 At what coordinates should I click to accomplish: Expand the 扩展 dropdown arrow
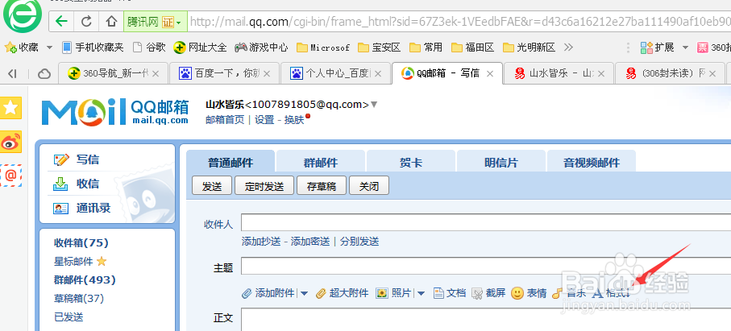(x=685, y=48)
